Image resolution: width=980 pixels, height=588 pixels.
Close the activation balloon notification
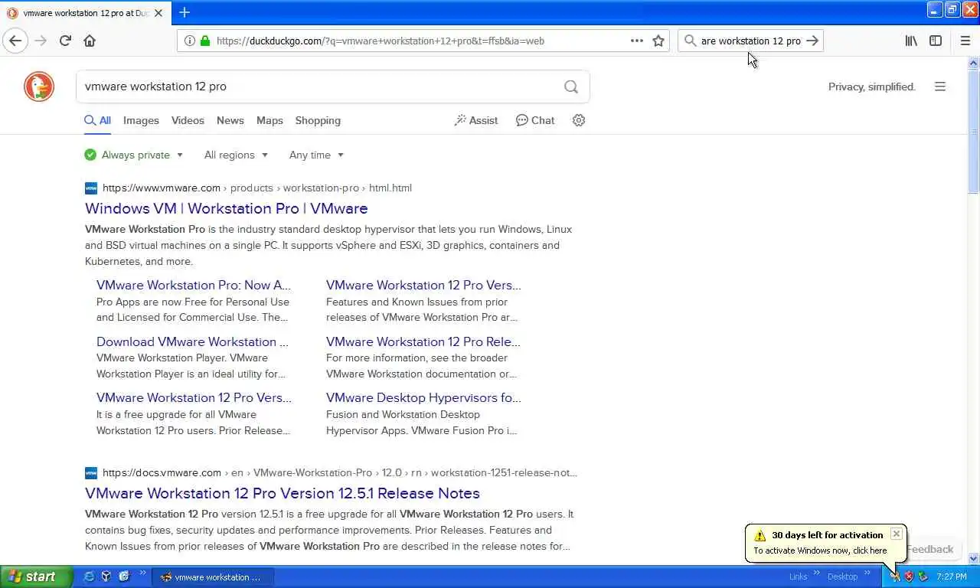coord(897,534)
